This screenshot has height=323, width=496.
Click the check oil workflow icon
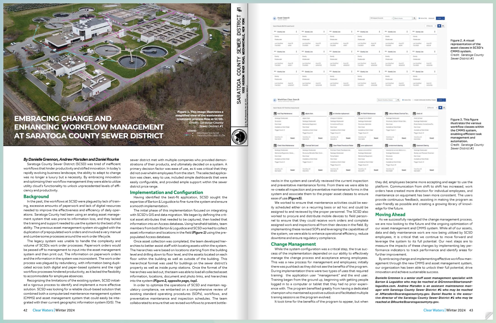point(414,113)
